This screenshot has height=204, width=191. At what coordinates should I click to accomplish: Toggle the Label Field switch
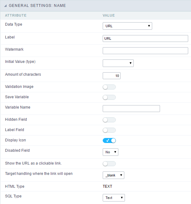[109, 130]
